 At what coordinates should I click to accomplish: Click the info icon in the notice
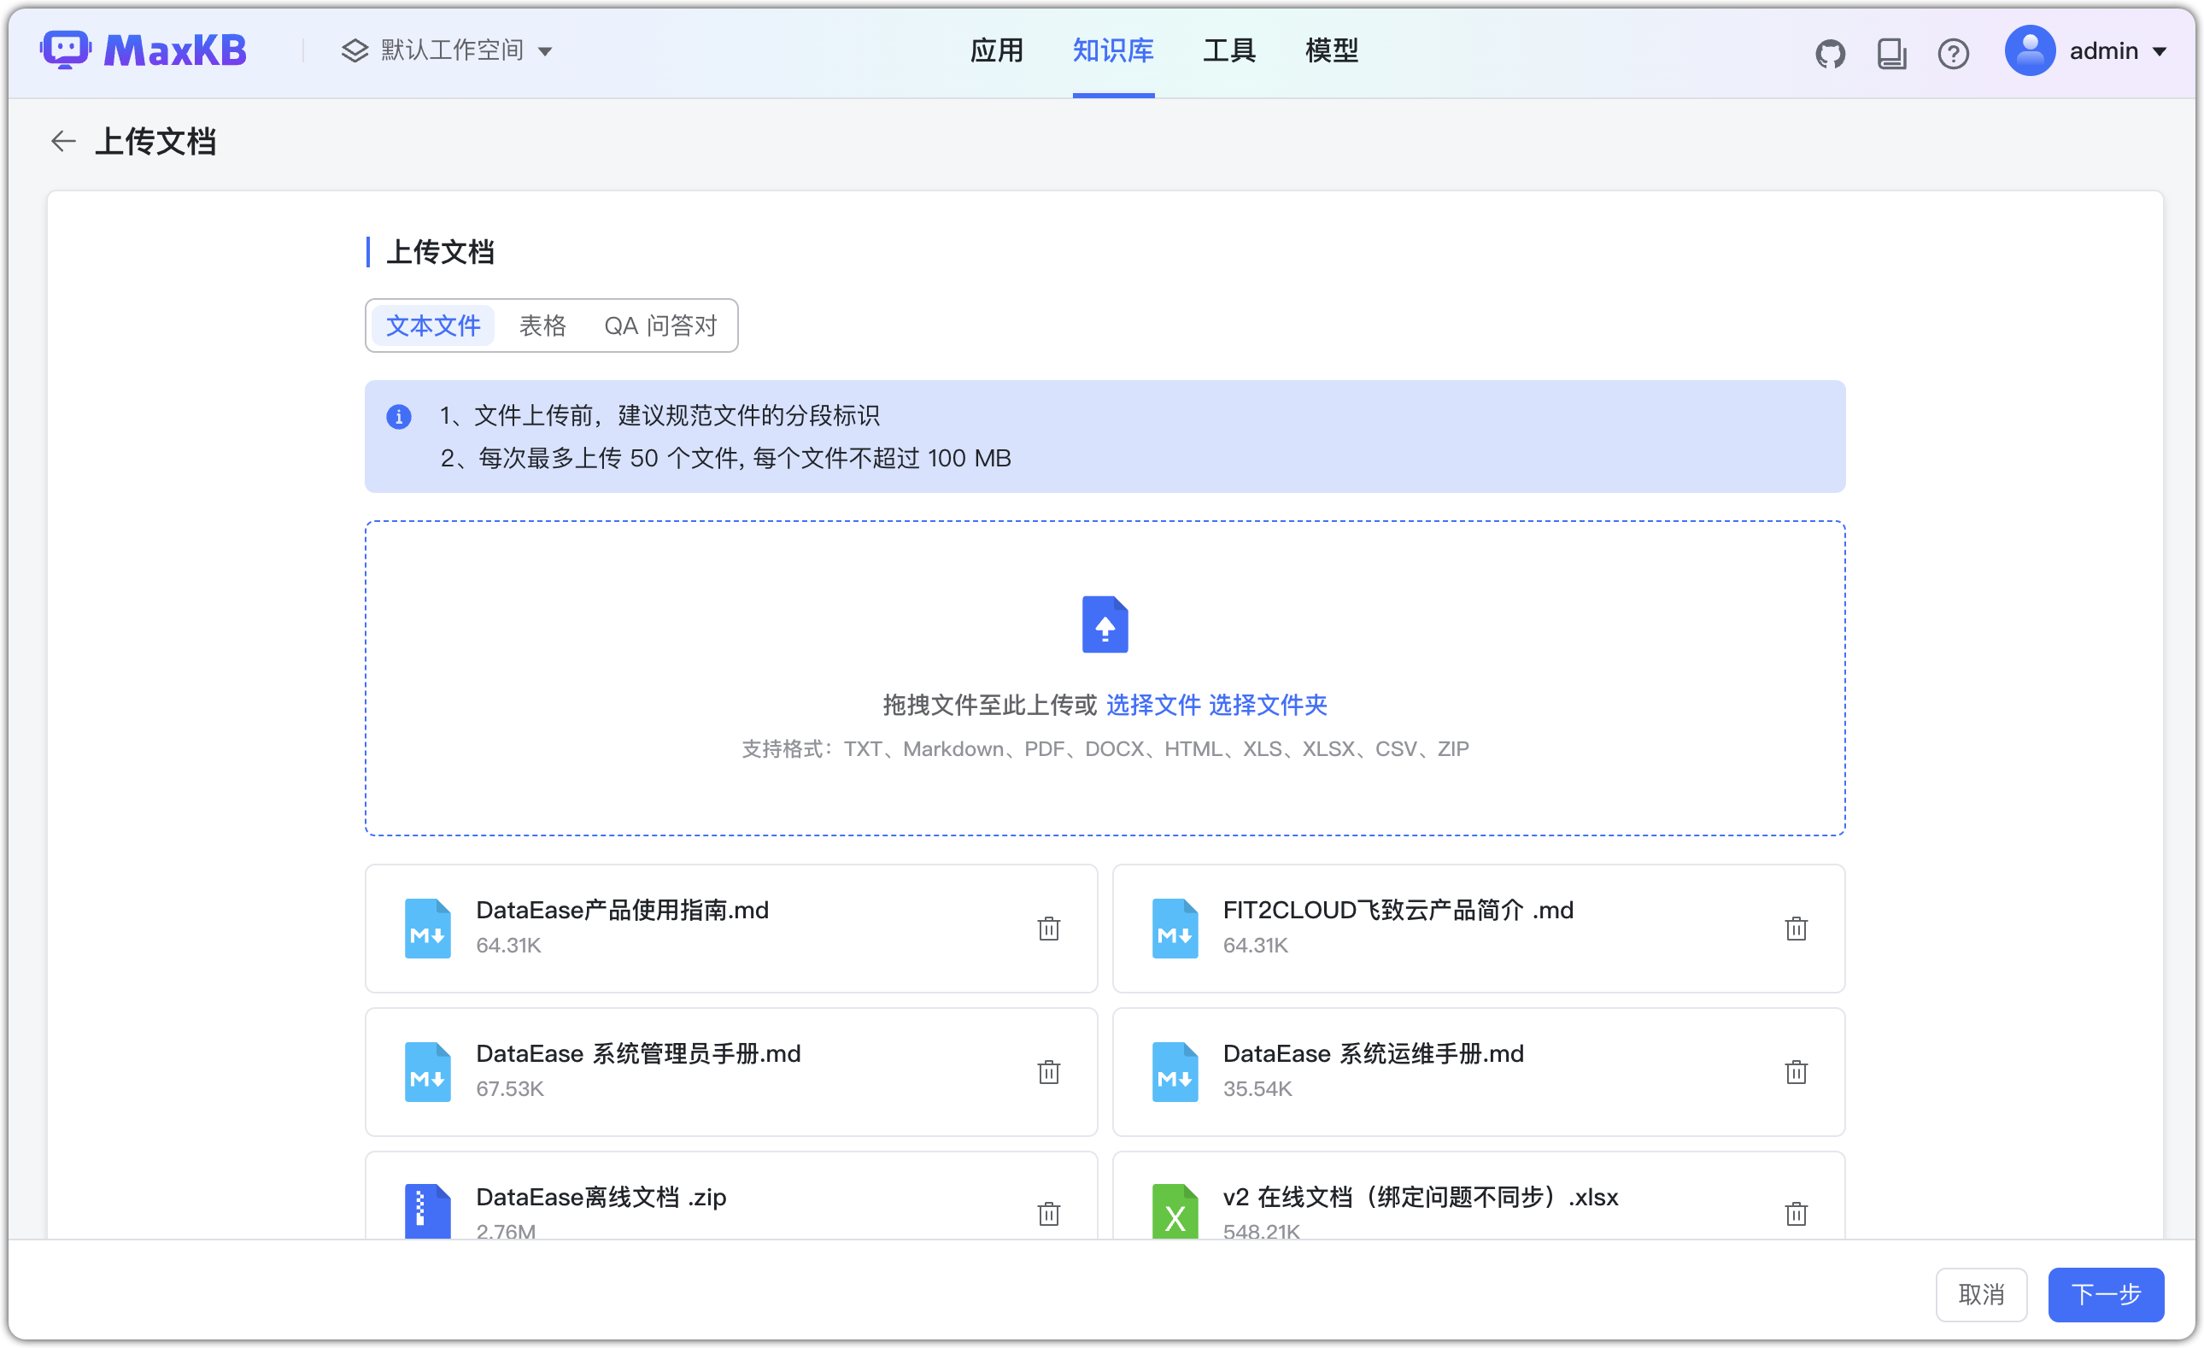coord(398,416)
